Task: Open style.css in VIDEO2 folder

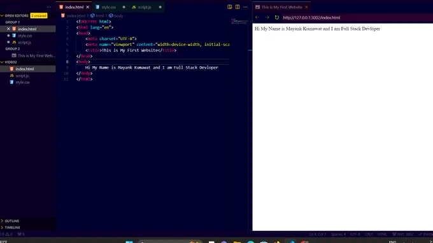Action: click(x=22, y=82)
